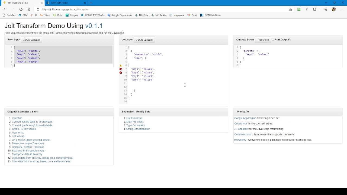Screen dimensions: 347x195
Task: Open the Статусы bookmark
Action: pos(72,15)
